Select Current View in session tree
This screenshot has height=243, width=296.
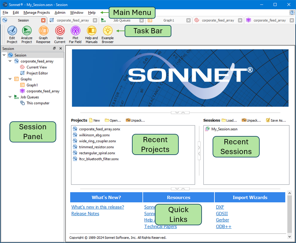37,67
